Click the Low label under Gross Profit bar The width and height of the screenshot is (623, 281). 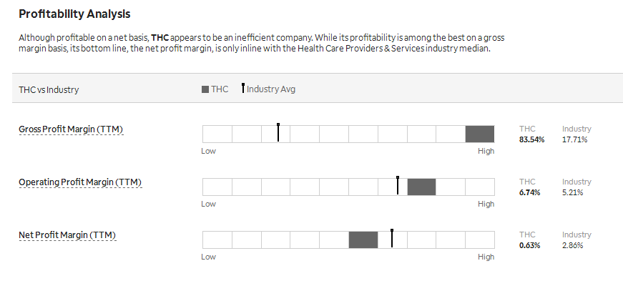tap(209, 151)
